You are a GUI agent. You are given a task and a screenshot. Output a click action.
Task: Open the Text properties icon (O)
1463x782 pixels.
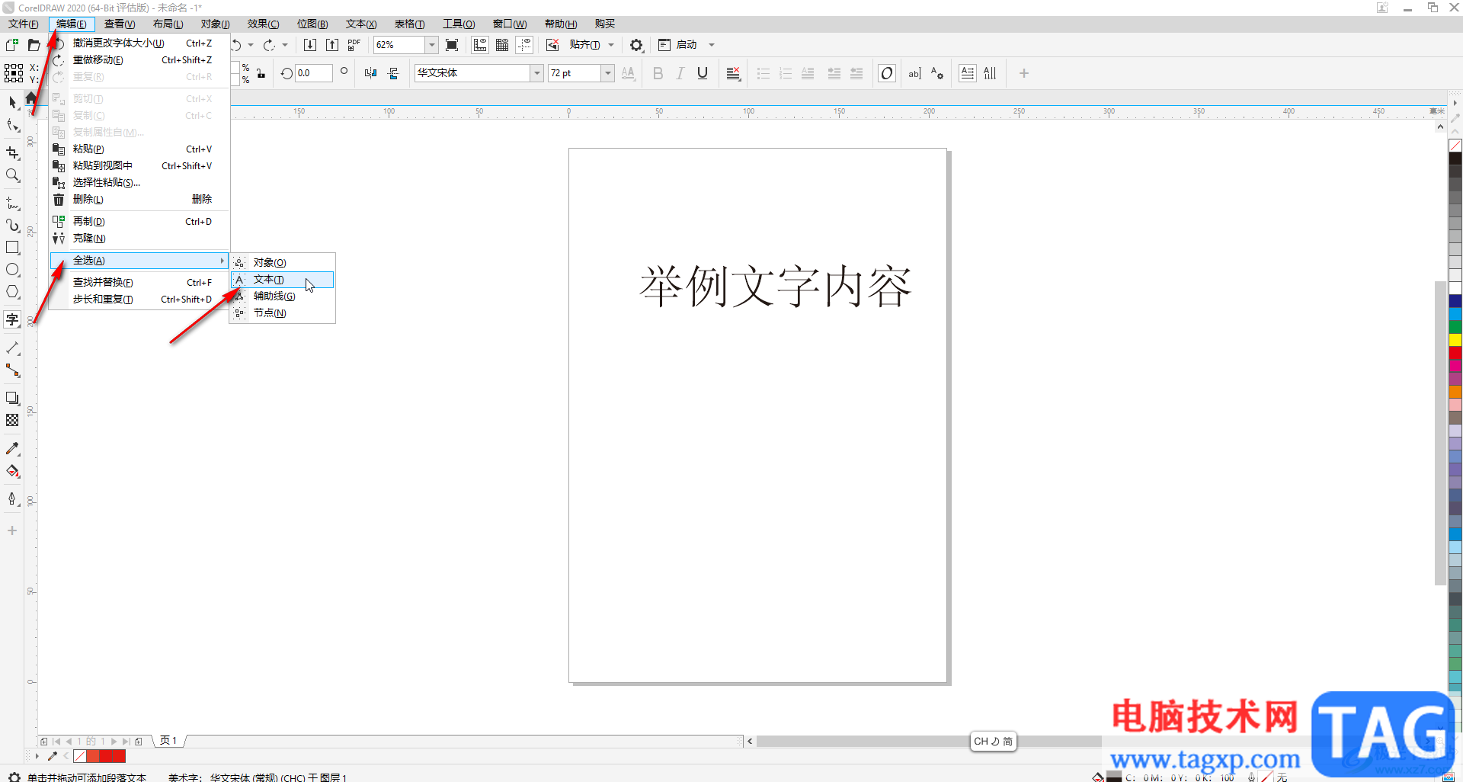point(886,73)
